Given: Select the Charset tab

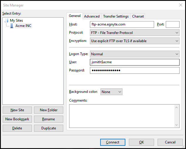Looking at the screenshot, I should [138, 16].
